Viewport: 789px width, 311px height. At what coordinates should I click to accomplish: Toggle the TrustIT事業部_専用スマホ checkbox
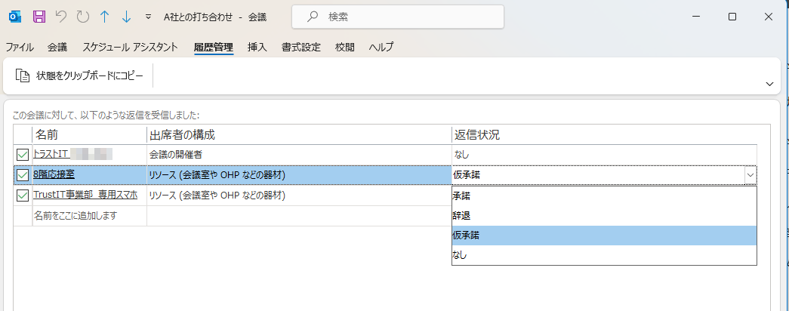point(23,196)
